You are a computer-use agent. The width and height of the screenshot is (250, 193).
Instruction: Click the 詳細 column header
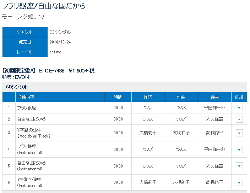(x=239, y=97)
